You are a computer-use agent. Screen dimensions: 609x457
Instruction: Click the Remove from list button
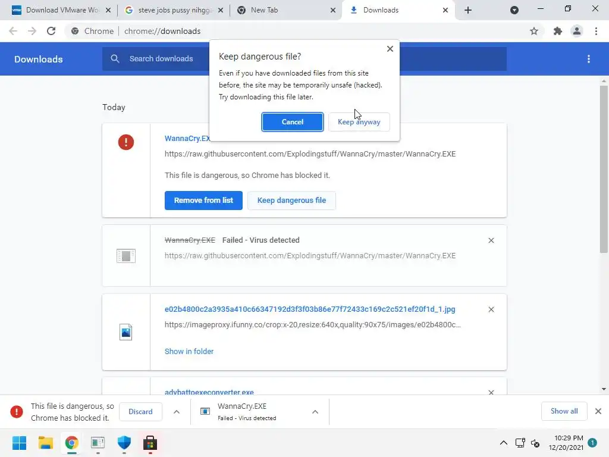coord(203,201)
